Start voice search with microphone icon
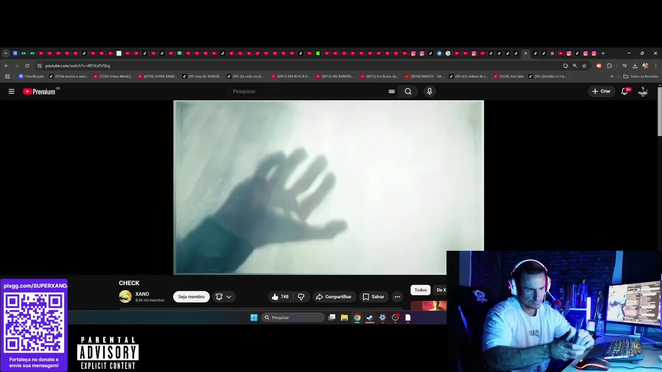 (x=429, y=91)
